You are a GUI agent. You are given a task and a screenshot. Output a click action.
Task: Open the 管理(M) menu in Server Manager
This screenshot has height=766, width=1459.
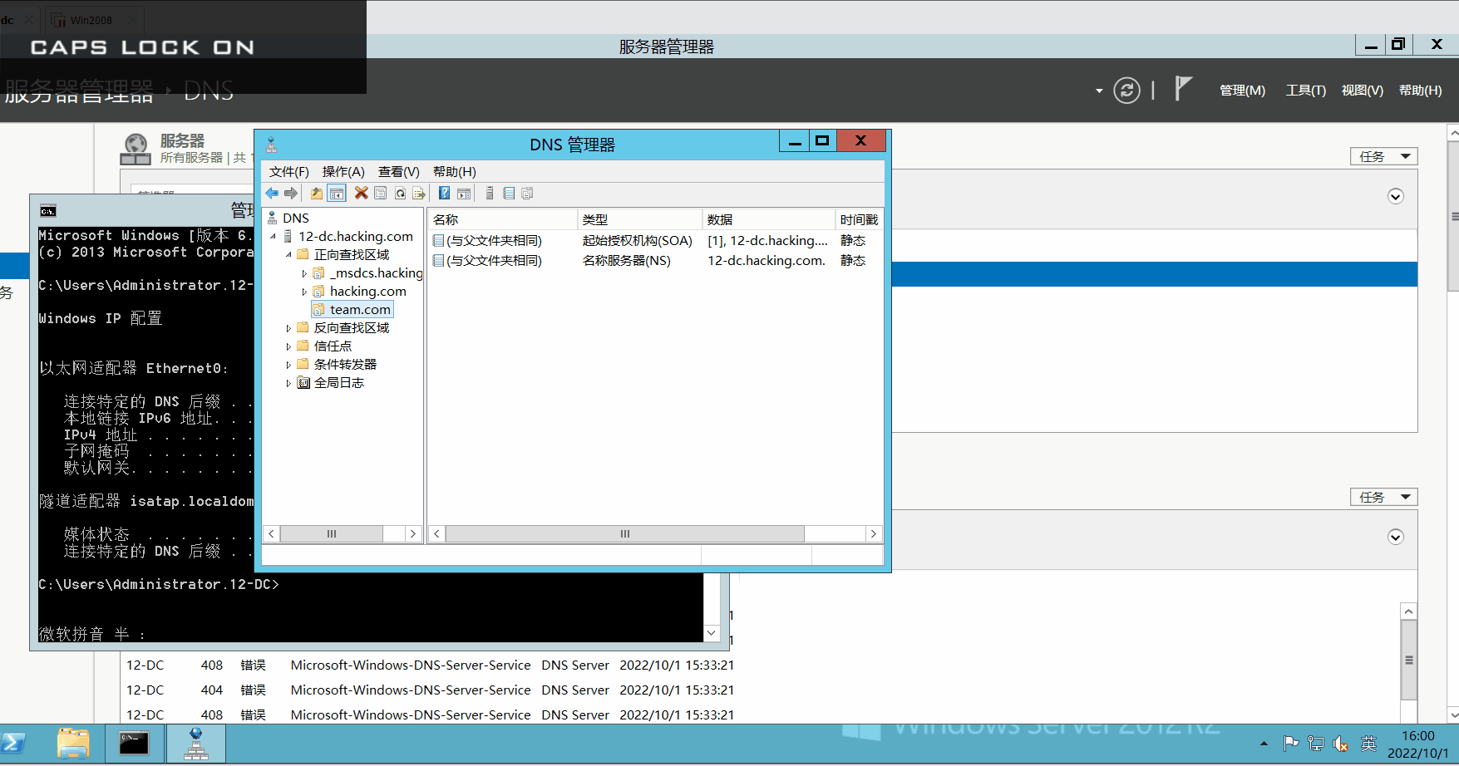(x=1242, y=90)
